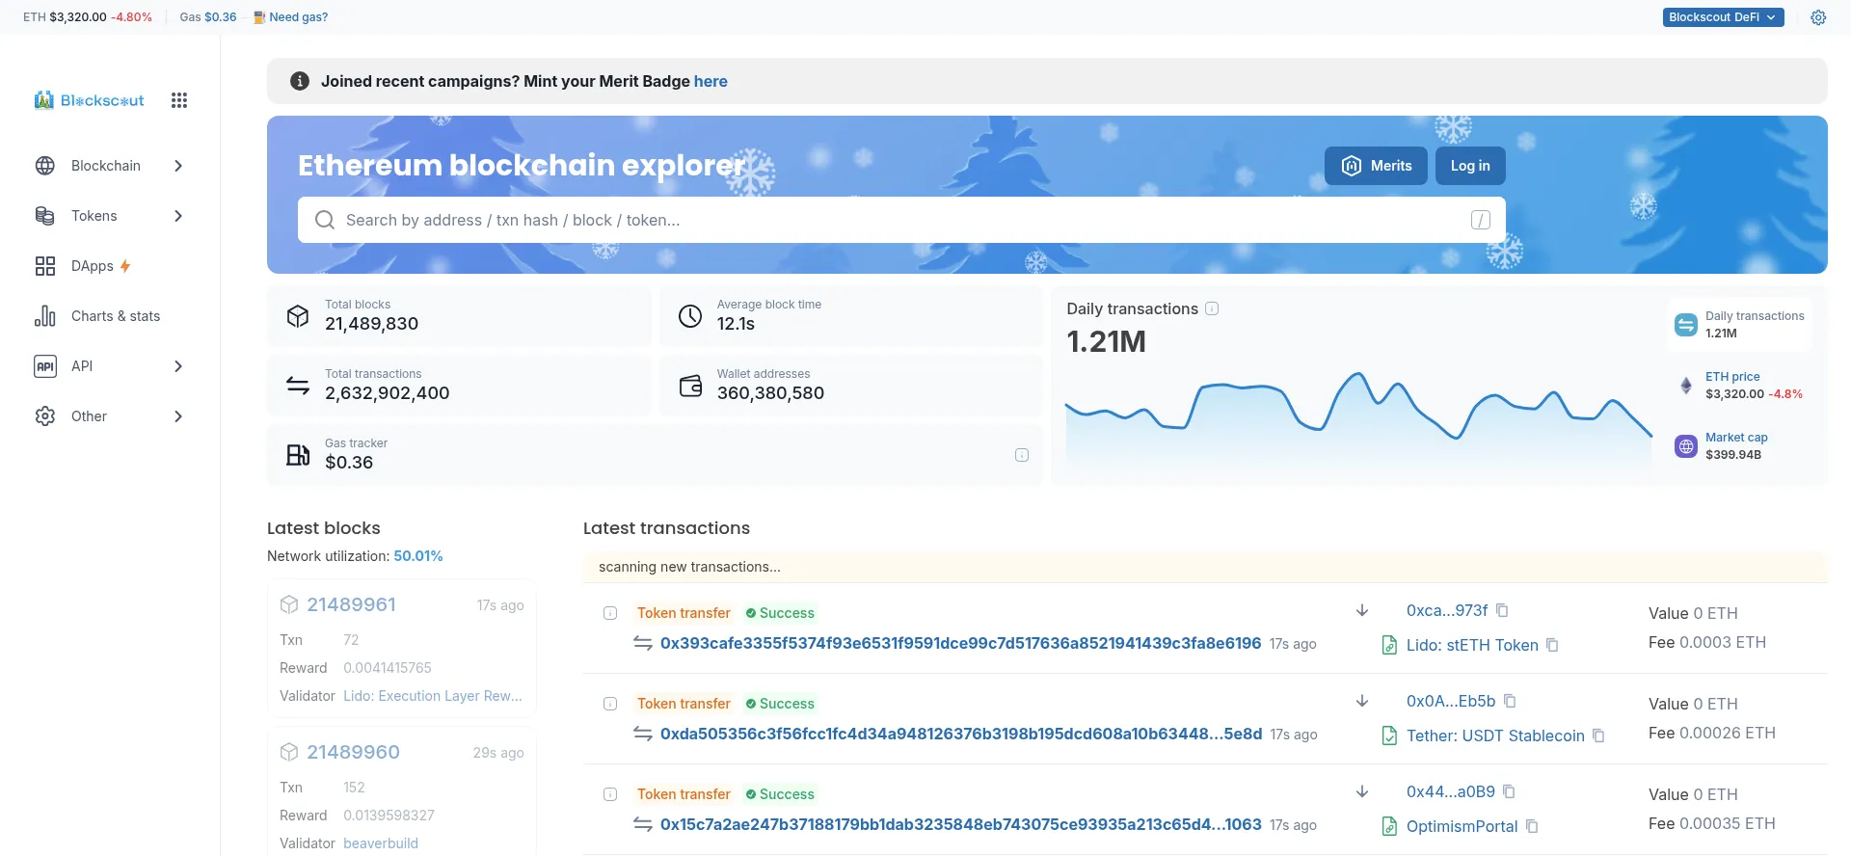Expand details of first token transfer

click(610, 613)
